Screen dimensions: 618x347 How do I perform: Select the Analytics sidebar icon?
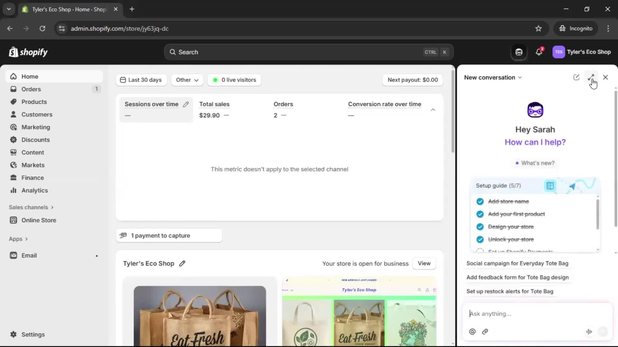tap(13, 190)
